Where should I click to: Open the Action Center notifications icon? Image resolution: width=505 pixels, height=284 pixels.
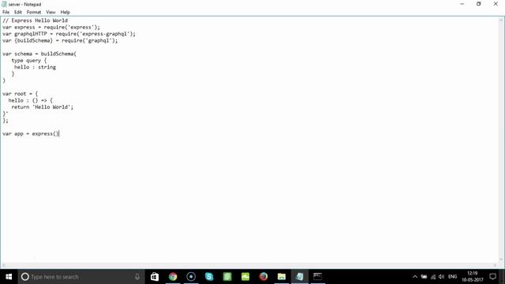click(492, 277)
